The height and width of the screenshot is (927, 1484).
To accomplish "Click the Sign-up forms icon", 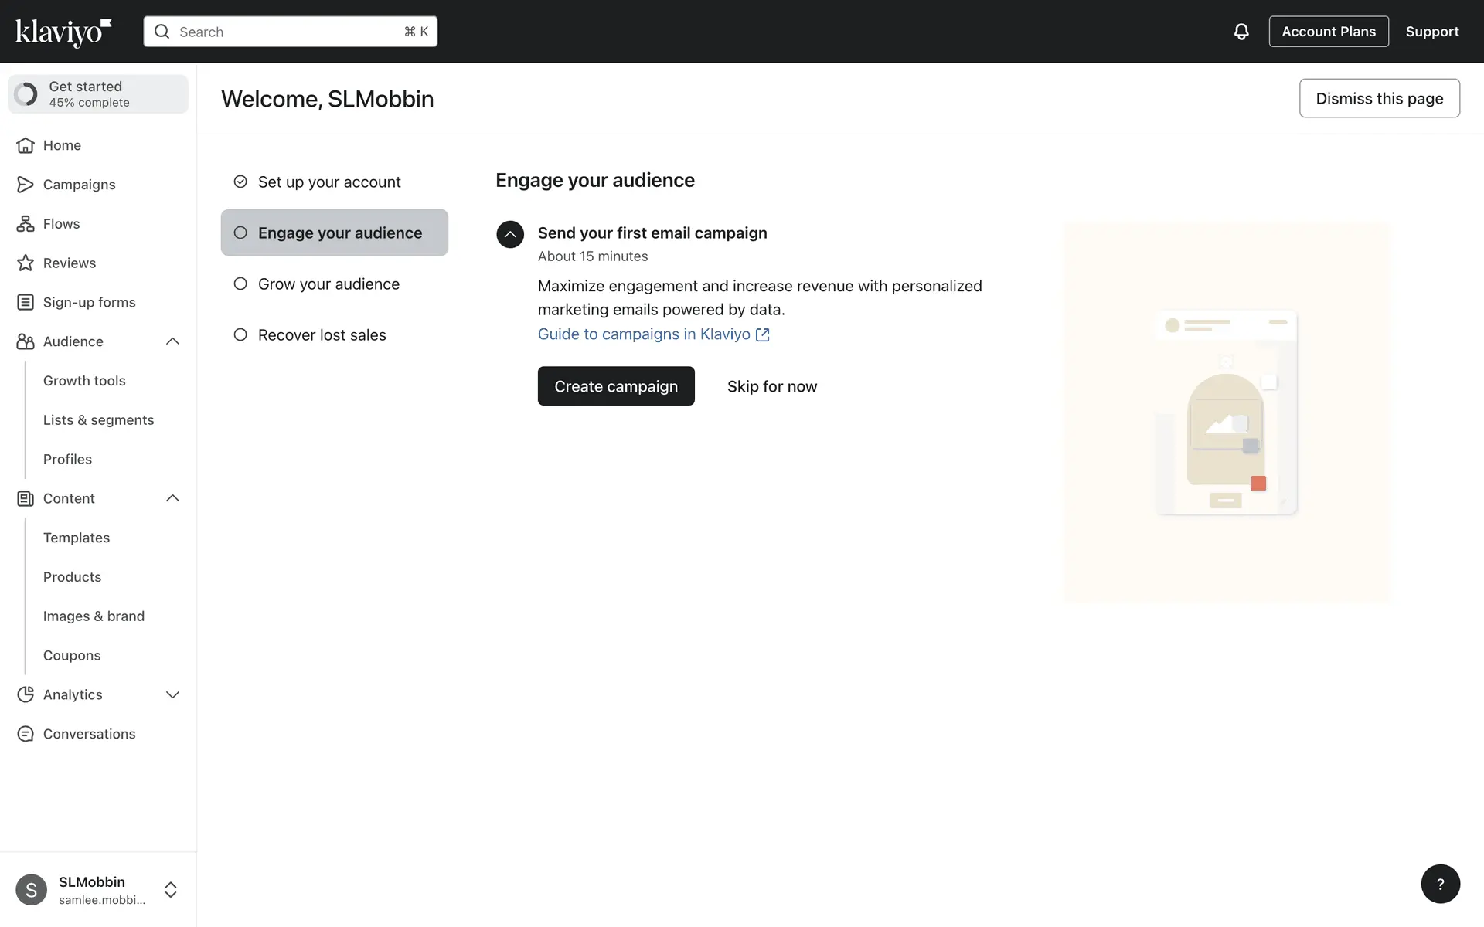I will point(26,303).
